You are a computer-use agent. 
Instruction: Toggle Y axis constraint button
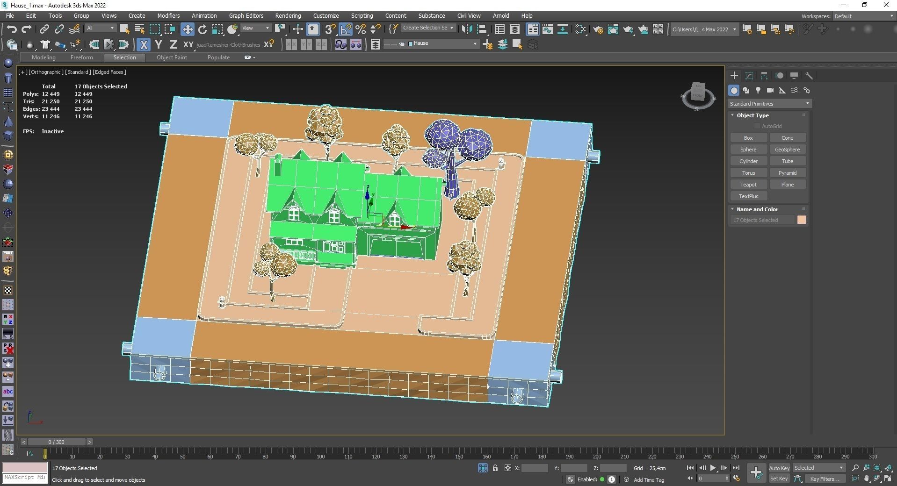[159, 45]
